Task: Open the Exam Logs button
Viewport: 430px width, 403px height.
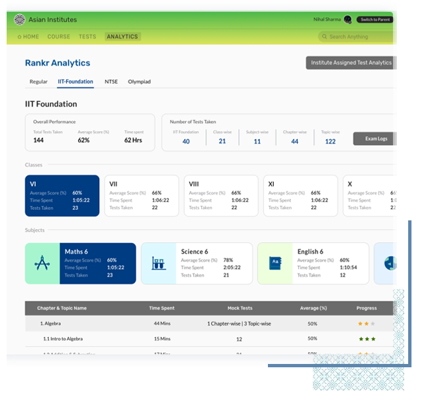Action: (x=374, y=138)
